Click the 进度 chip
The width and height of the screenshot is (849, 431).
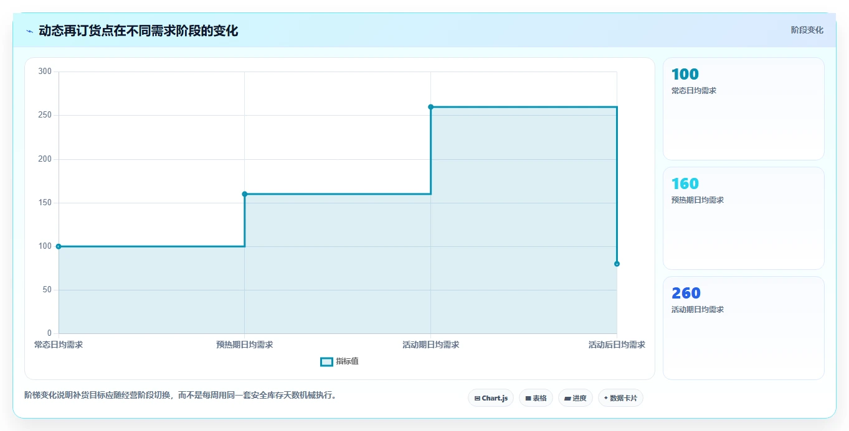coord(576,398)
